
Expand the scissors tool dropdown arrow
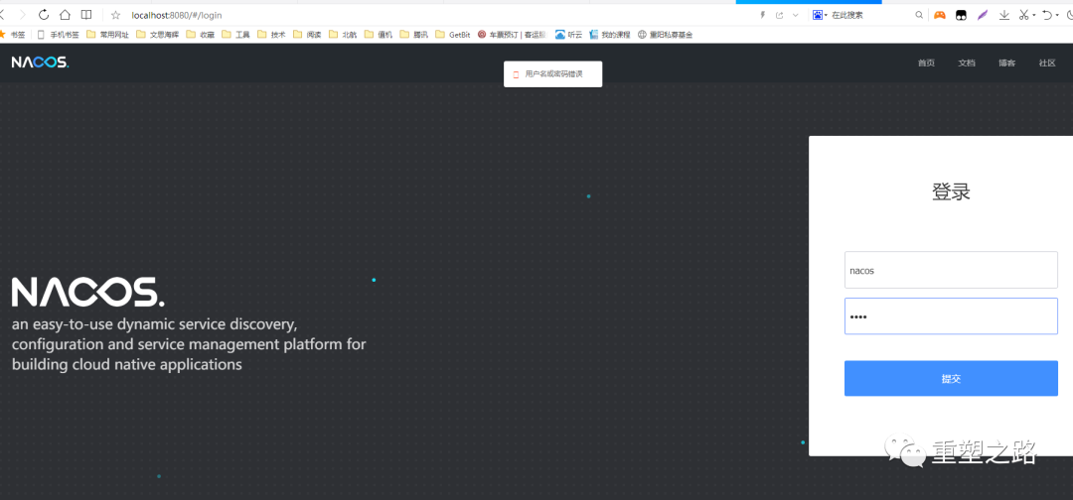click(1034, 14)
